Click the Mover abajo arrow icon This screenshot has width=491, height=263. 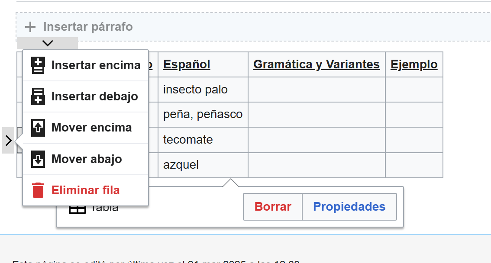coord(38,159)
